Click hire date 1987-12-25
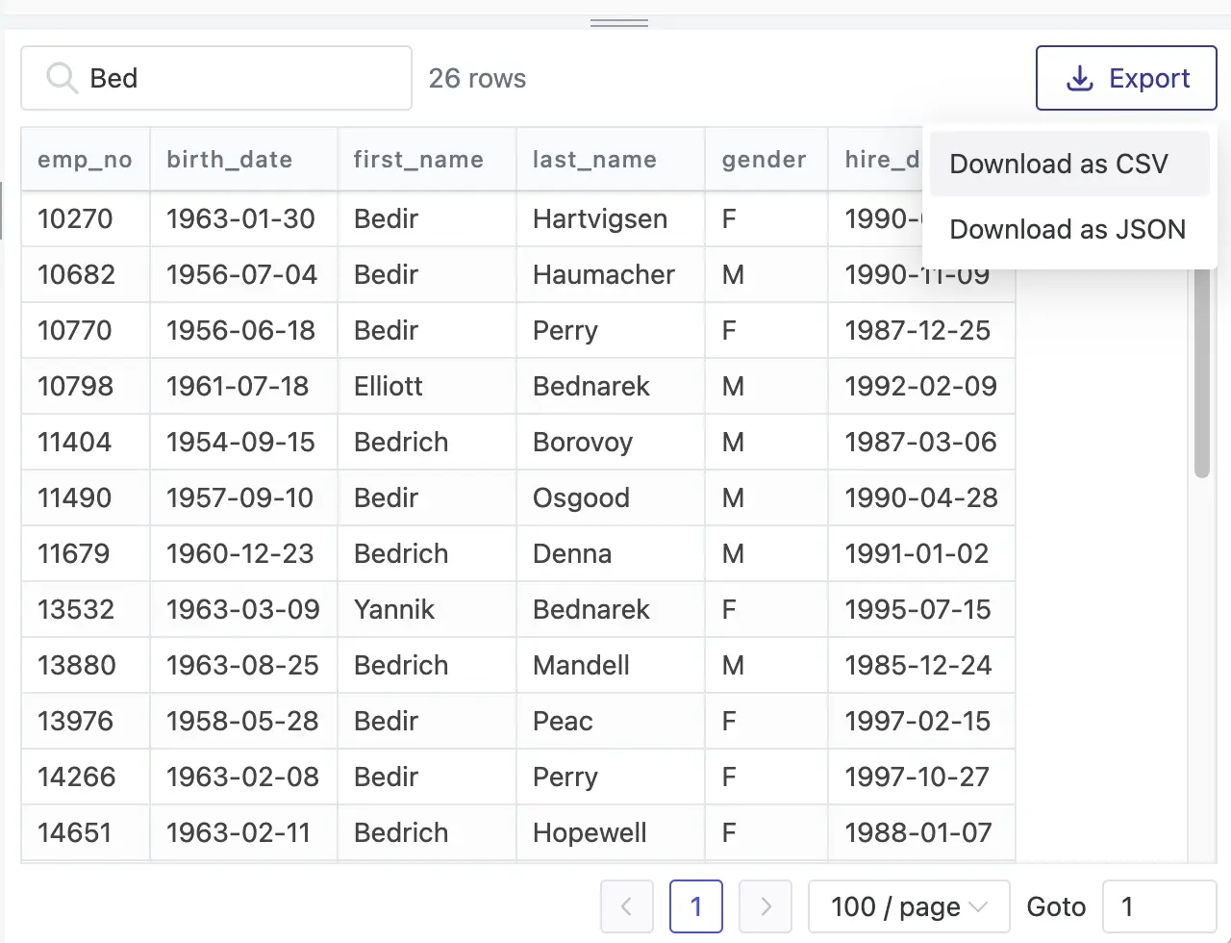Screen dimensions: 1231x943 click(917, 330)
